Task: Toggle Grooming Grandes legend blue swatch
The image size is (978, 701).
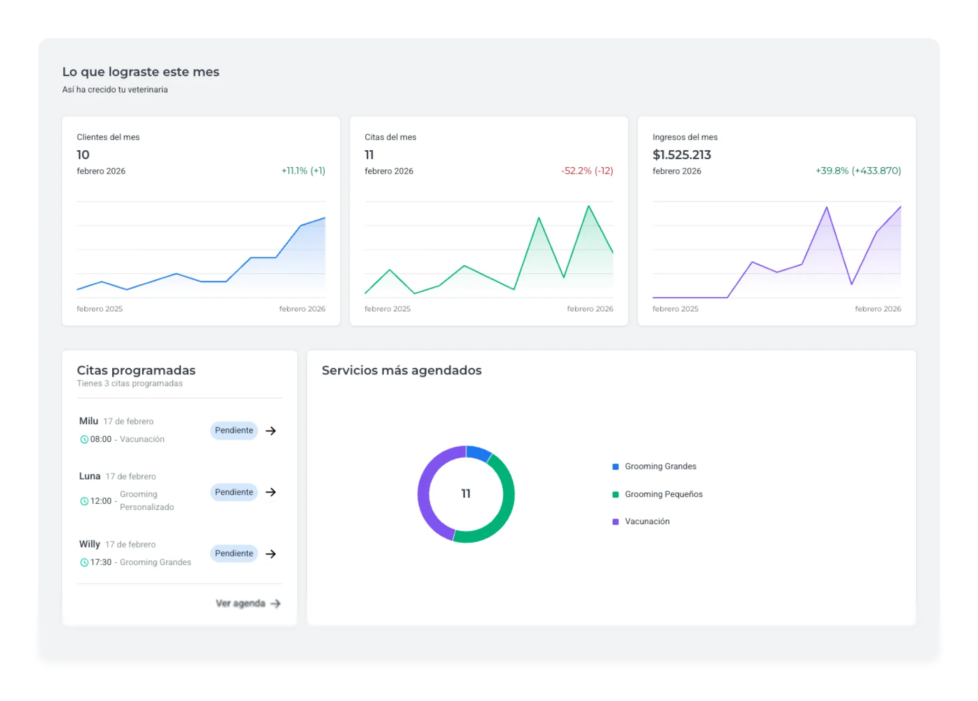Action: (x=616, y=467)
